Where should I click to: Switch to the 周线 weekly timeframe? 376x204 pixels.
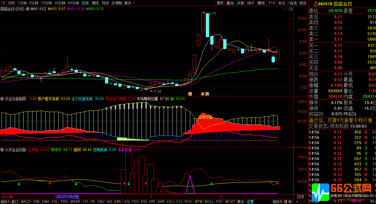95,3
